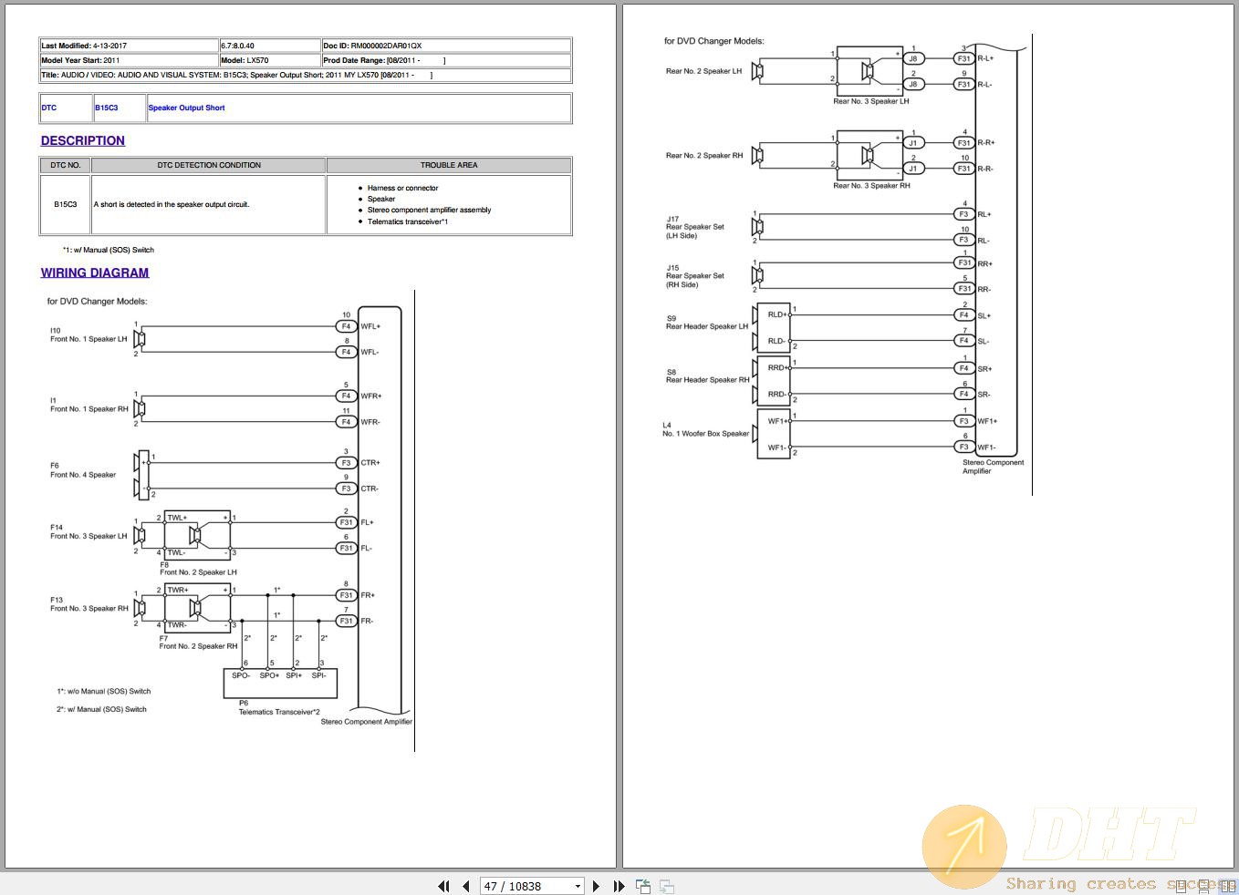The image size is (1239, 895).
Task: Click the greyed next view icon
Action: pos(667,886)
